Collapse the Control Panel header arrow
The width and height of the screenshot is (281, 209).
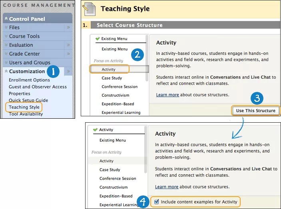click(6, 19)
